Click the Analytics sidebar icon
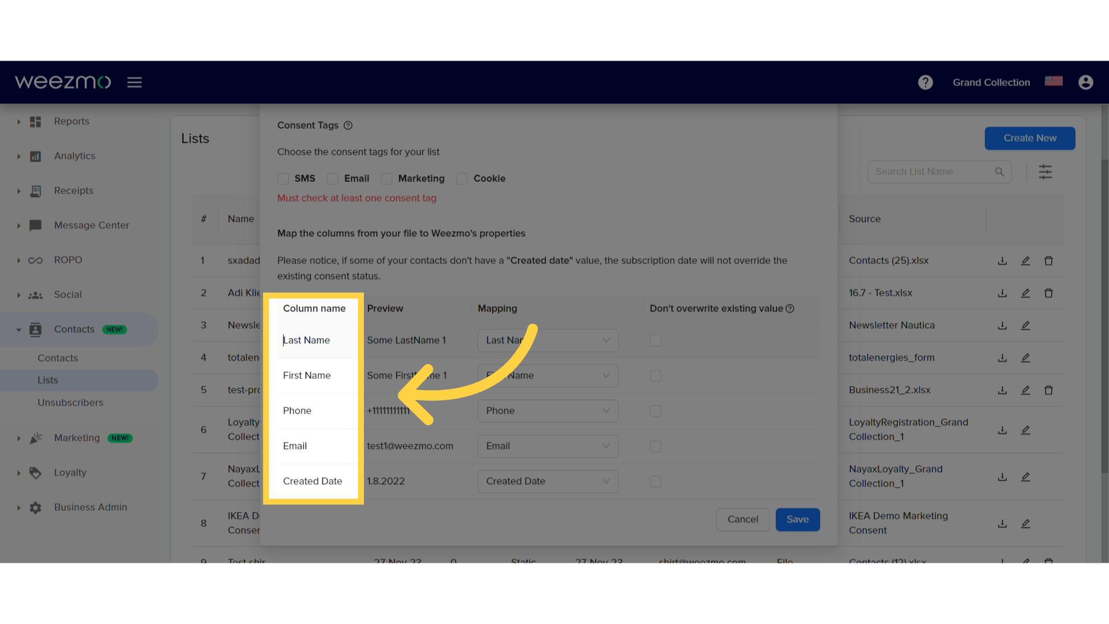The image size is (1109, 624). point(35,155)
